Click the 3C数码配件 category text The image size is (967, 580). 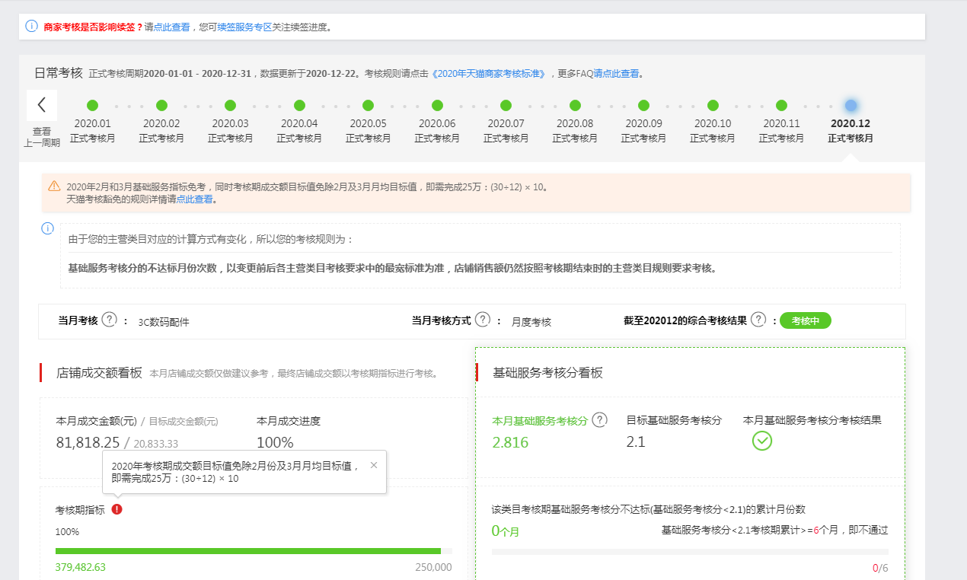[x=164, y=322]
